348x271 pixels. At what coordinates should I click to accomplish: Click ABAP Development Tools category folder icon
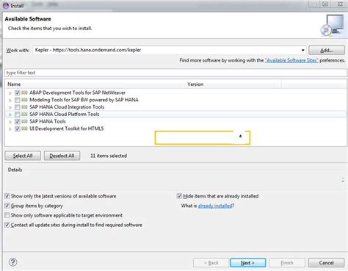(x=24, y=93)
